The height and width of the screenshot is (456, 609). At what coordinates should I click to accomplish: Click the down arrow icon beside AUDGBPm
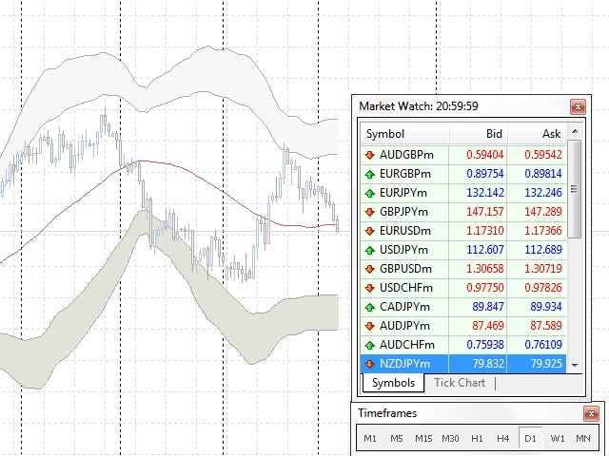[370, 155]
